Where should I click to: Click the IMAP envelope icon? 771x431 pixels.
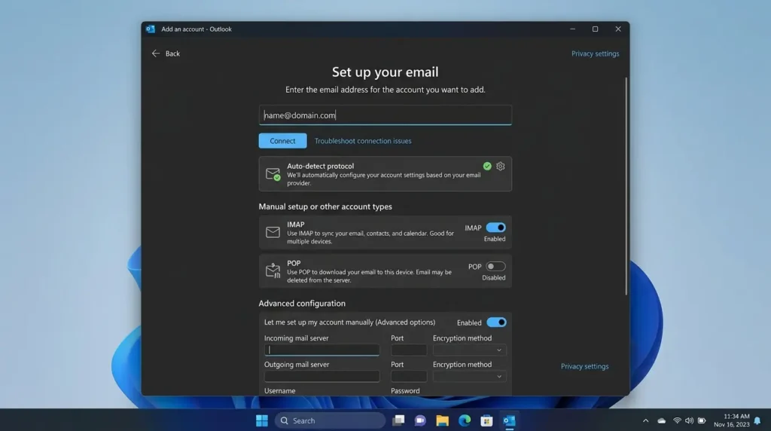(273, 232)
